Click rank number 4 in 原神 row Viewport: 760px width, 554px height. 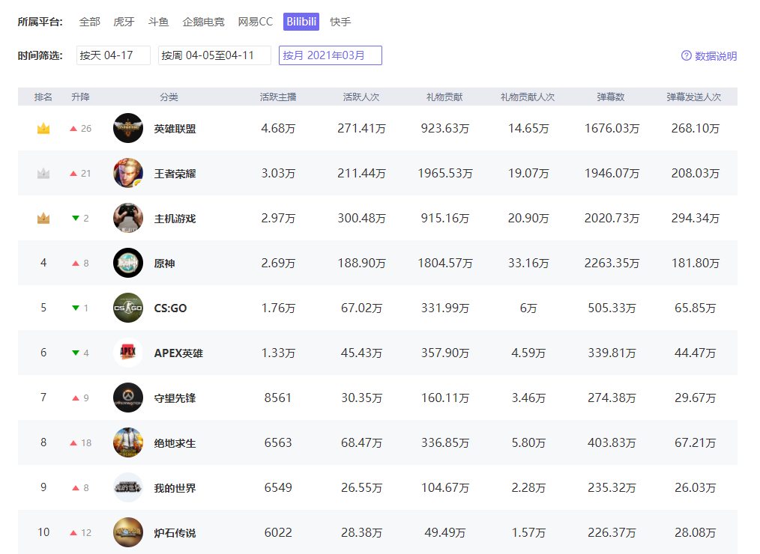pos(43,263)
